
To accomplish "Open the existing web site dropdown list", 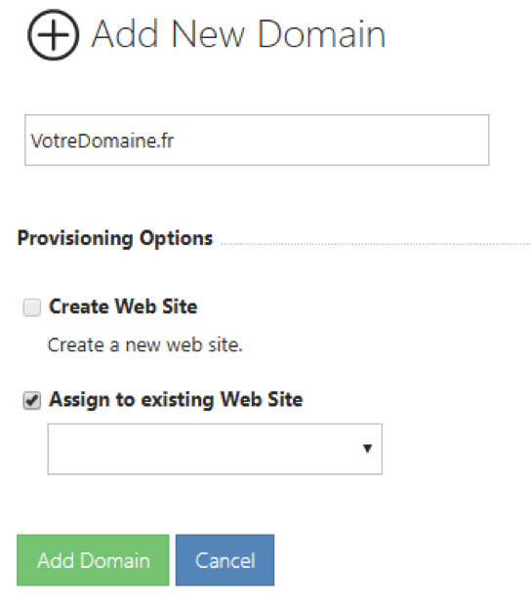I will click(215, 449).
